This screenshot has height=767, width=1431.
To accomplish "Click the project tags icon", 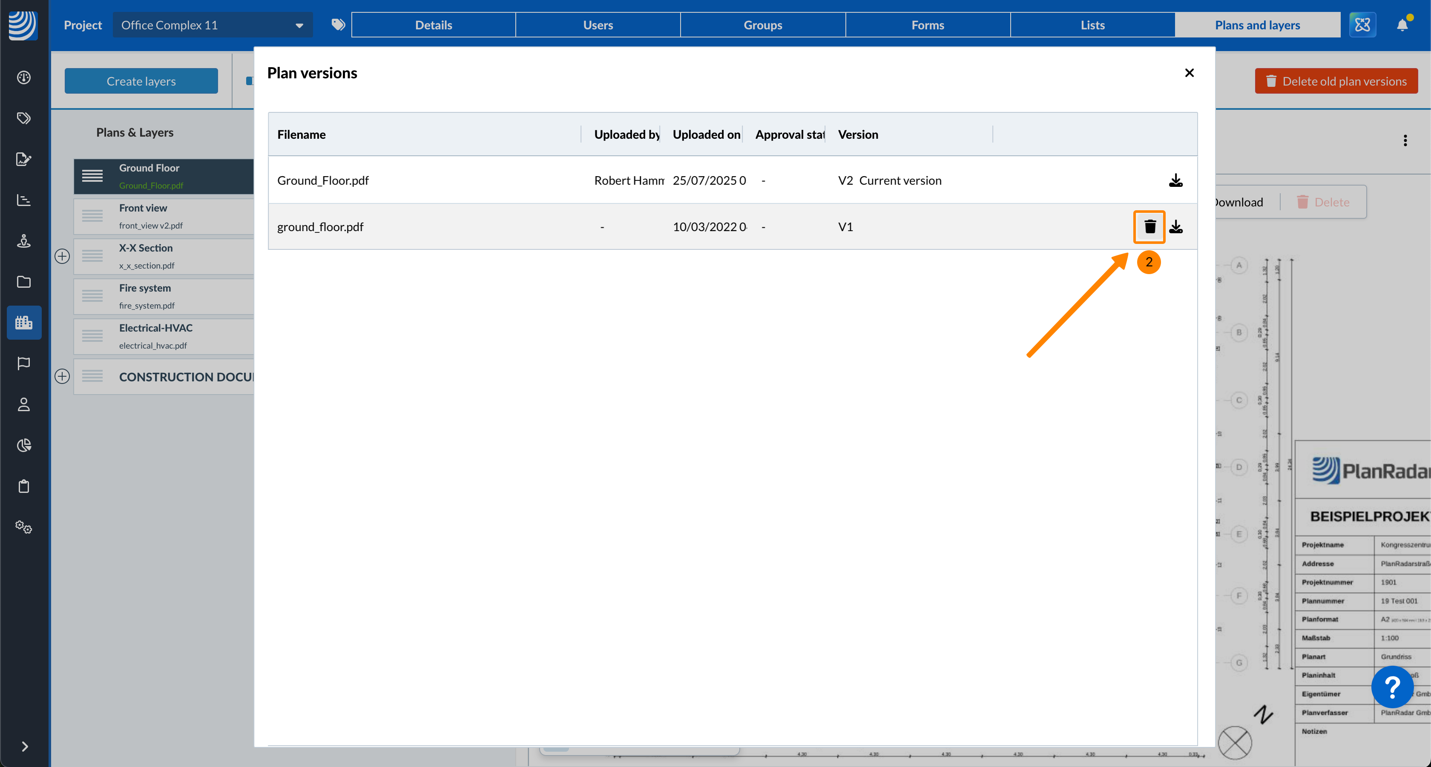I will (338, 25).
